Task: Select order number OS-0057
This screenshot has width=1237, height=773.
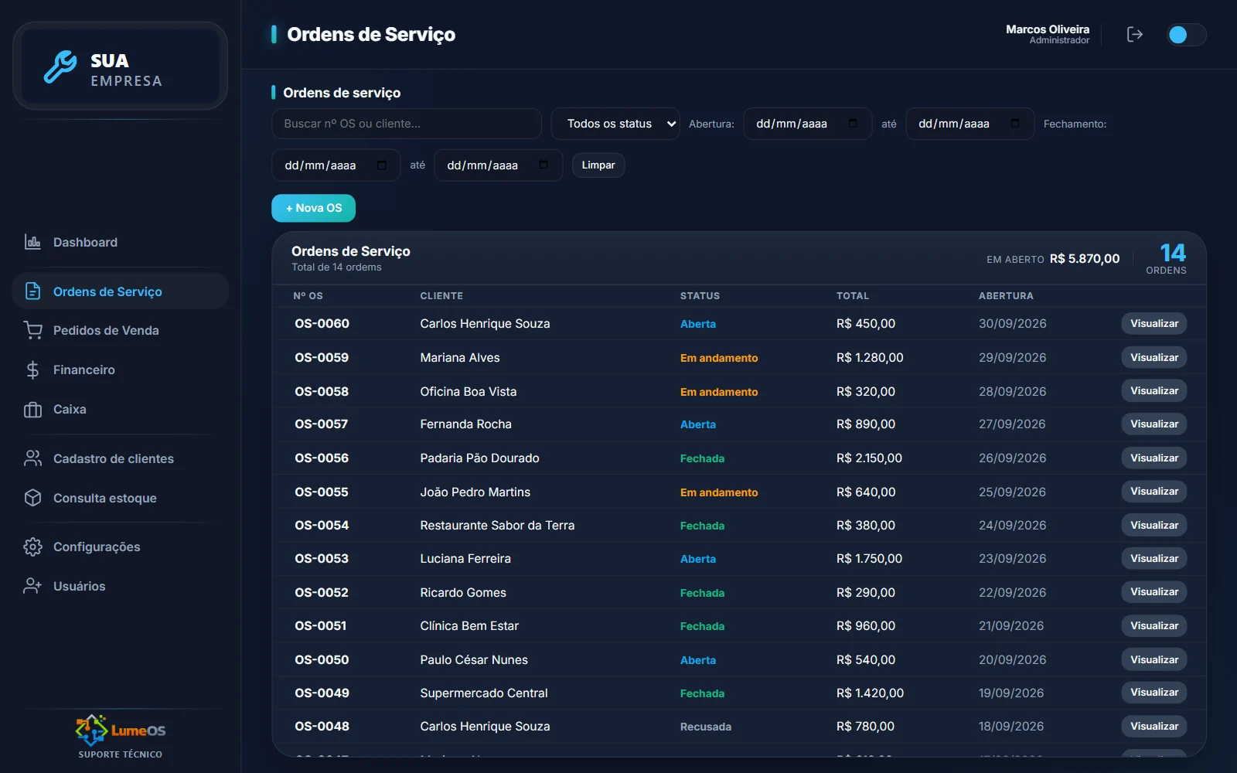Action: click(322, 424)
